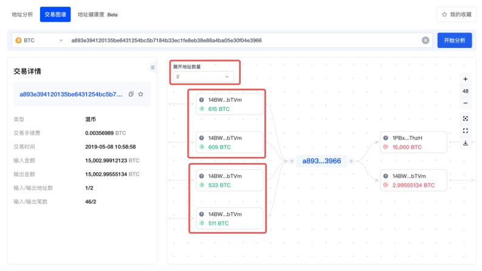
Task: Select the 交易图谱 tab
Action: click(55, 15)
